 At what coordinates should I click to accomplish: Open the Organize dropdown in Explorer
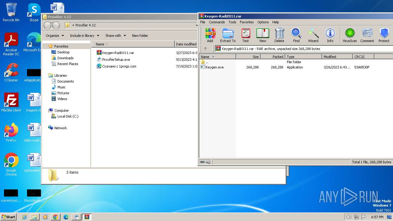(x=55, y=36)
